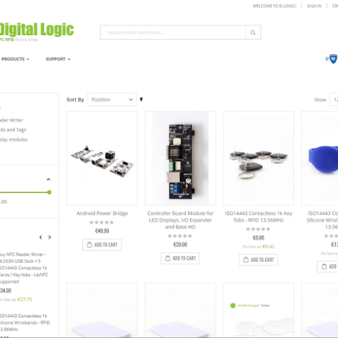Viewport: 338px width, 338px height.
Task: Open the Controller Board Module product image
Action: coord(180,158)
